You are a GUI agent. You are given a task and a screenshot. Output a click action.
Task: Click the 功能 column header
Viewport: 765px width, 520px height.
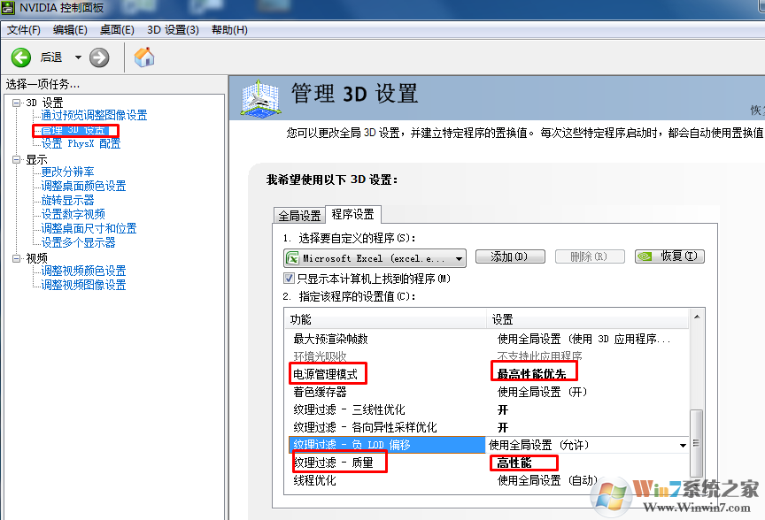[385, 320]
